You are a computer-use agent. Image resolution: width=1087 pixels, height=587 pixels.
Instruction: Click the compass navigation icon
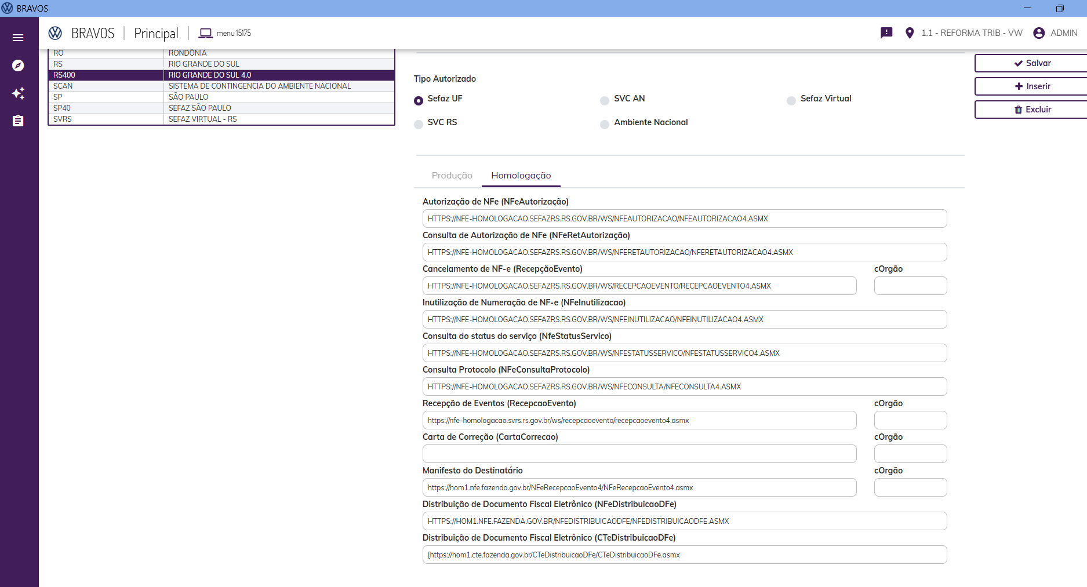18,65
